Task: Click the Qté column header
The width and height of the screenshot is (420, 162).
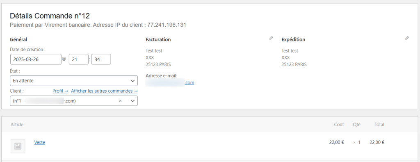Action: click(357, 125)
